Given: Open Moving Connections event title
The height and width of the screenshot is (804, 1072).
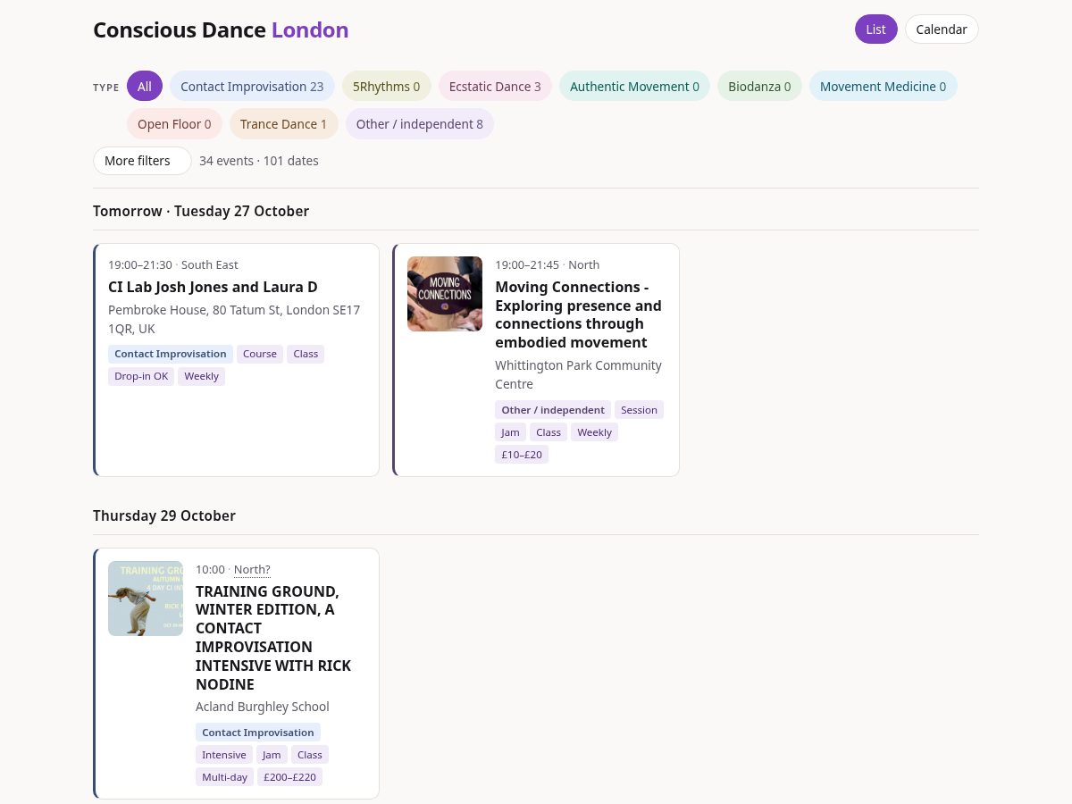Looking at the screenshot, I should pos(579,314).
